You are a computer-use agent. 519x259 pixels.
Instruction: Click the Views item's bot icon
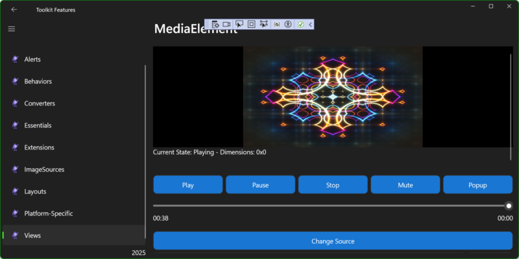[15, 235]
